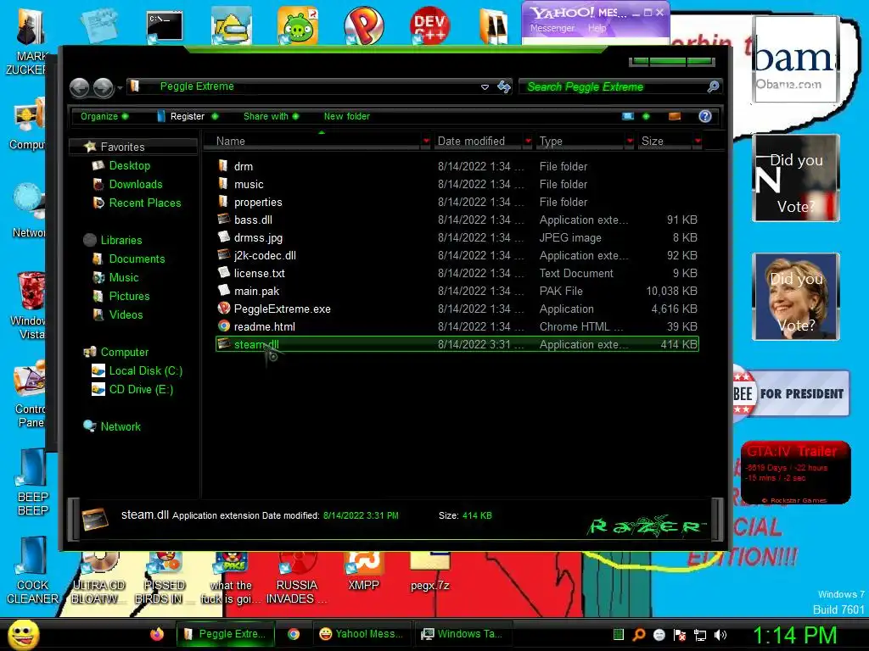Screen dimensions: 869x651
Task: Click the refresh icon beside address bar
Action: point(504,87)
